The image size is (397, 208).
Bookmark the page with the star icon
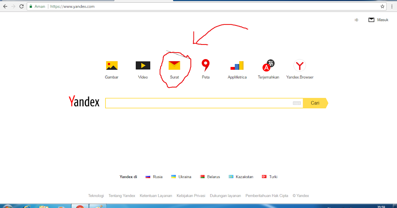[382, 6]
